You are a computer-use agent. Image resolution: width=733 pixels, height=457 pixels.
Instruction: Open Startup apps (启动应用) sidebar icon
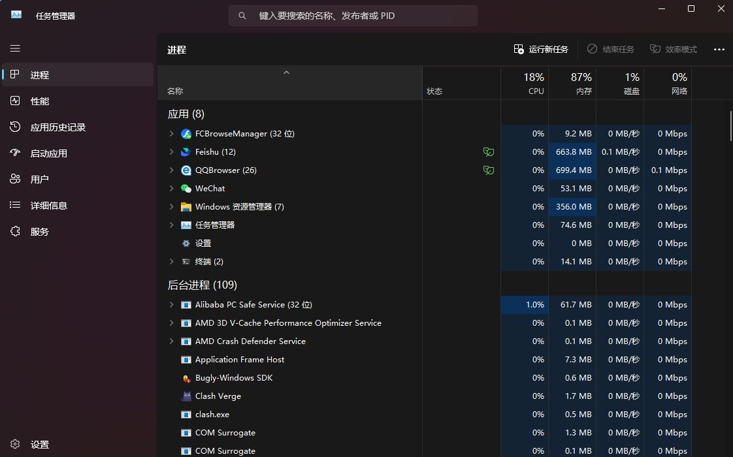click(x=15, y=153)
